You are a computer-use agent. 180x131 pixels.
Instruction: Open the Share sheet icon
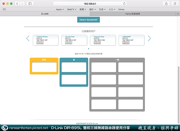pos(166,4)
